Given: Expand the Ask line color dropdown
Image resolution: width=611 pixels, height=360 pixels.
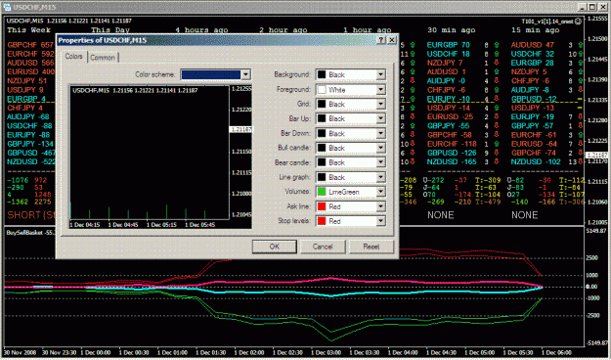Looking at the screenshot, I should (x=380, y=206).
